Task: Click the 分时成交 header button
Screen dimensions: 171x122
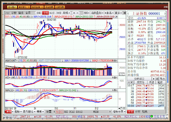Action: click(x=139, y=79)
